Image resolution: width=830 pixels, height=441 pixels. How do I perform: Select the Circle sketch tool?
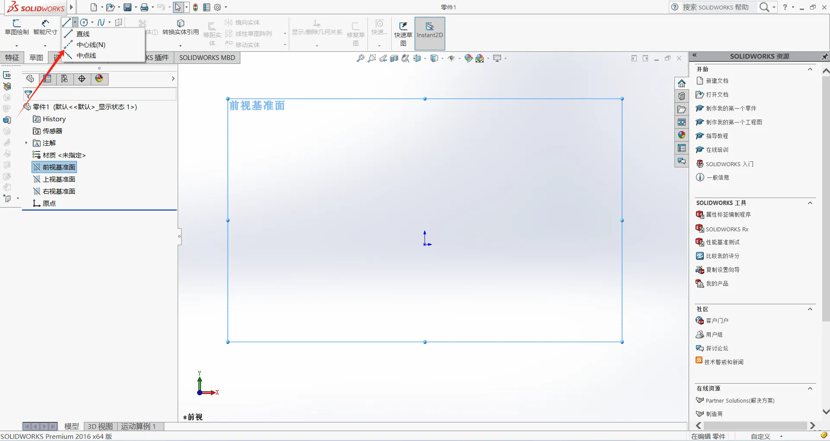click(x=84, y=22)
